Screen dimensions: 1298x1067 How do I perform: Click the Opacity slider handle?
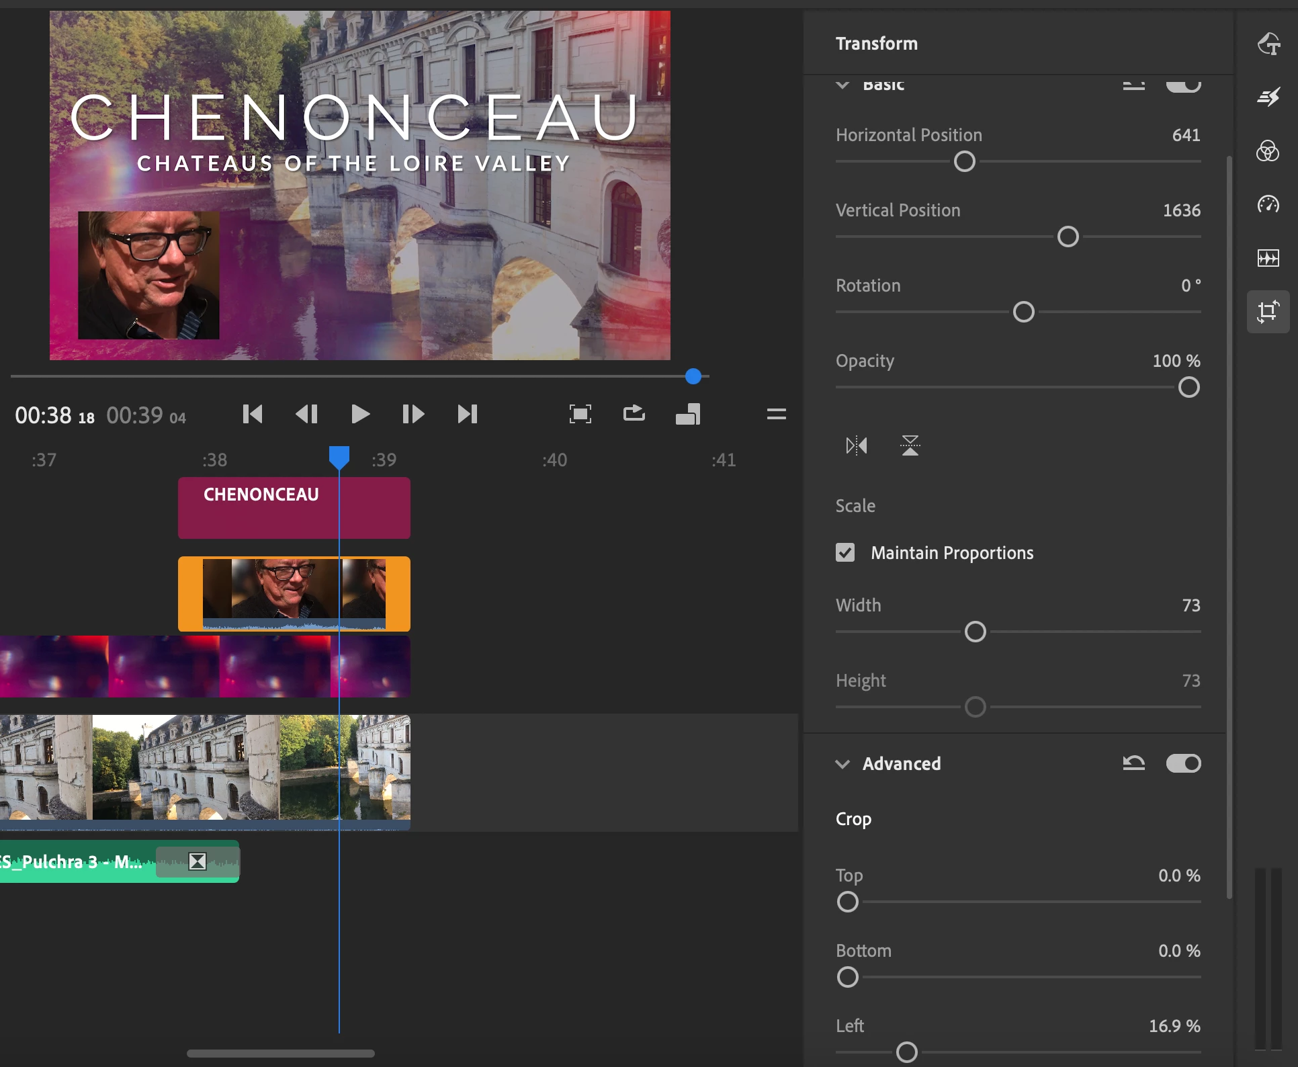click(x=1189, y=388)
